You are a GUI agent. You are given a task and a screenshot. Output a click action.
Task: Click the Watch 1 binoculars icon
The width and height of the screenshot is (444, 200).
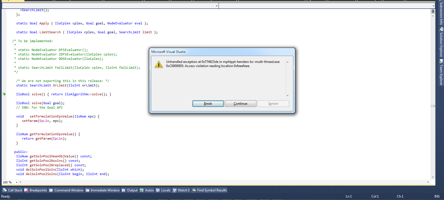175,190
